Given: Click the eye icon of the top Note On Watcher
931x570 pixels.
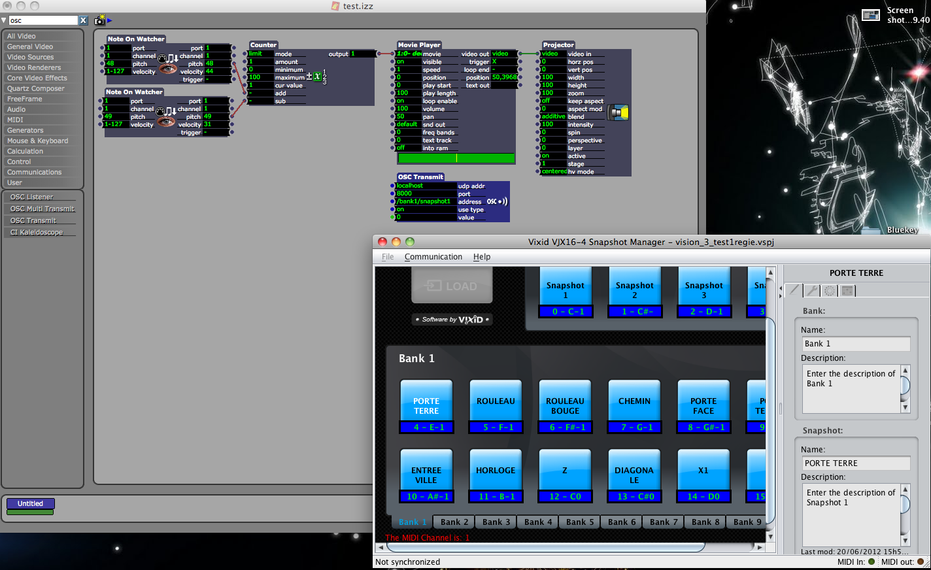Looking at the screenshot, I should [x=169, y=69].
